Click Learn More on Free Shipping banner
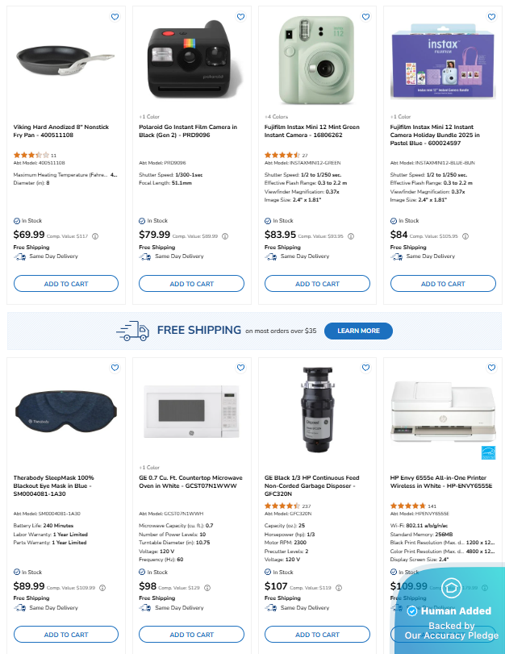 tap(358, 331)
